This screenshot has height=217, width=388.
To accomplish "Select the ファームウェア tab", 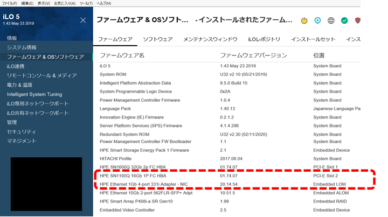I will coord(115,39).
